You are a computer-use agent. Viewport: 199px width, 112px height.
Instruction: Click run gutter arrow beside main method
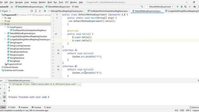[57, 18]
